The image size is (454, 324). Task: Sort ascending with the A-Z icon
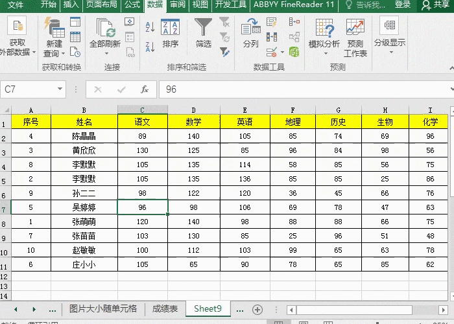pyautogui.click(x=149, y=25)
